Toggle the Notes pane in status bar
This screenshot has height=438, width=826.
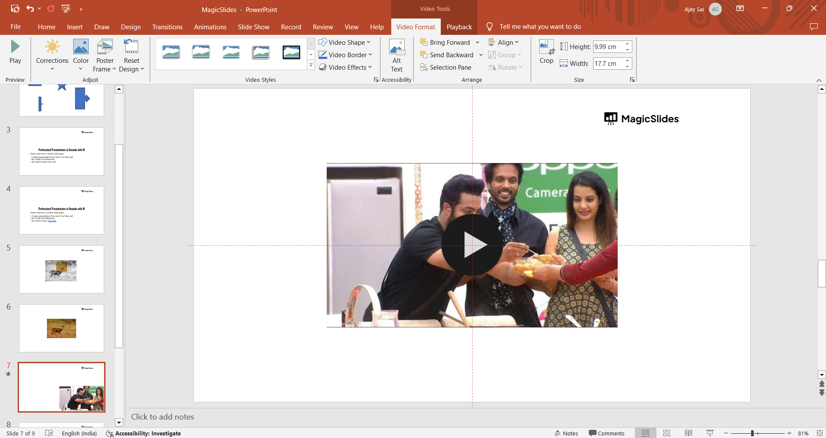[x=566, y=433]
